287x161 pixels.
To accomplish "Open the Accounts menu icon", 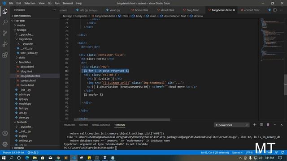I will coord(5,133).
